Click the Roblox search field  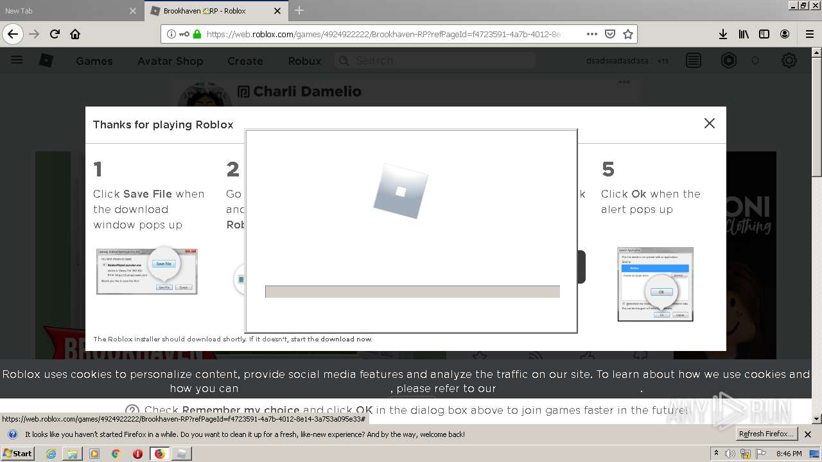point(435,60)
